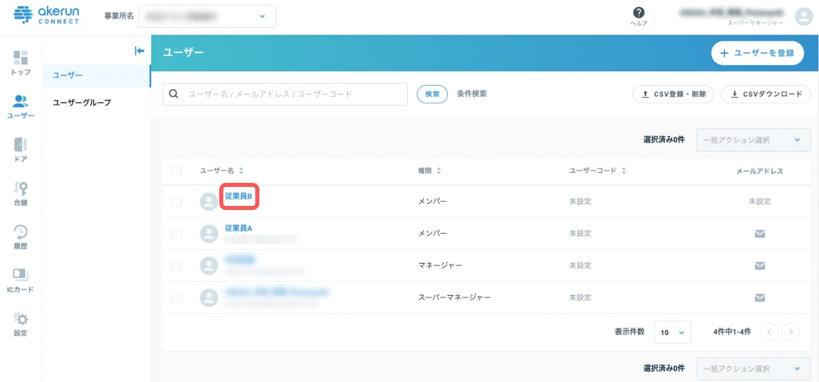819x382 pixels.
Task: Collapse the side panel with arrow icon
Action: [x=140, y=50]
